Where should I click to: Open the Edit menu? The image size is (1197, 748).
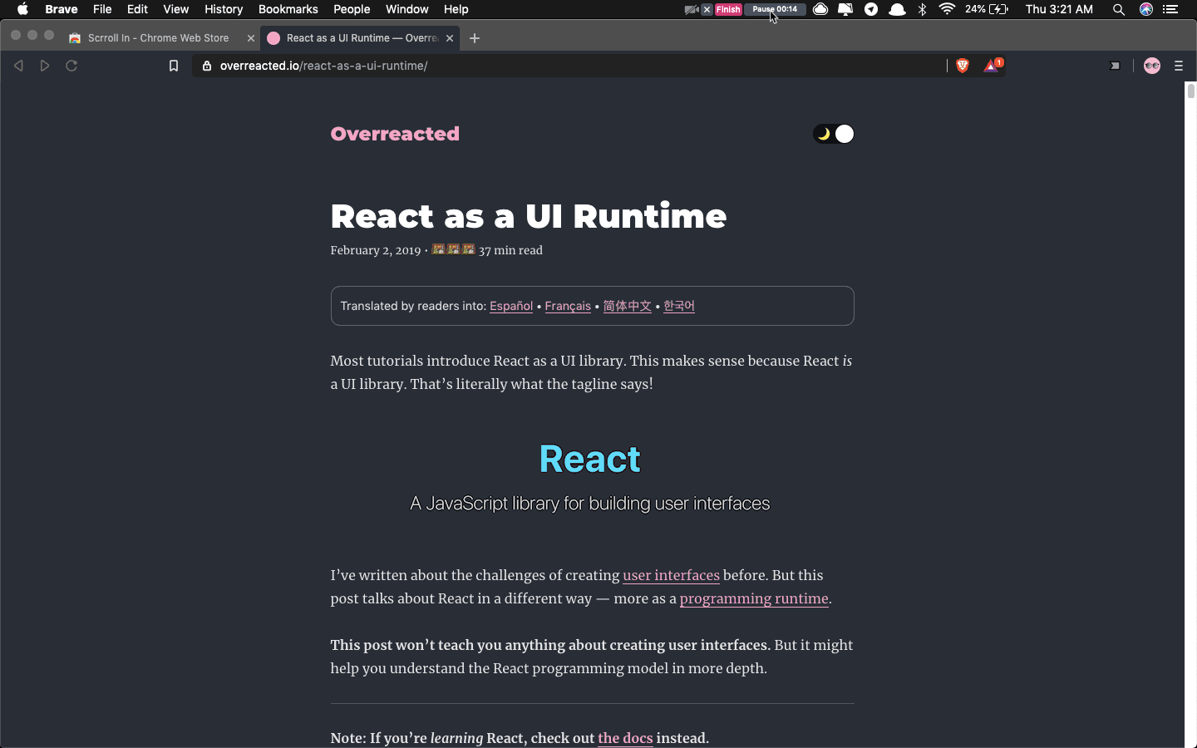[x=137, y=9]
